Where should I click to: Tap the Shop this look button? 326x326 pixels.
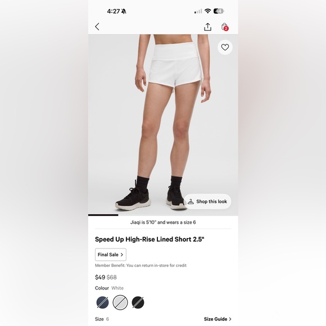207,201
